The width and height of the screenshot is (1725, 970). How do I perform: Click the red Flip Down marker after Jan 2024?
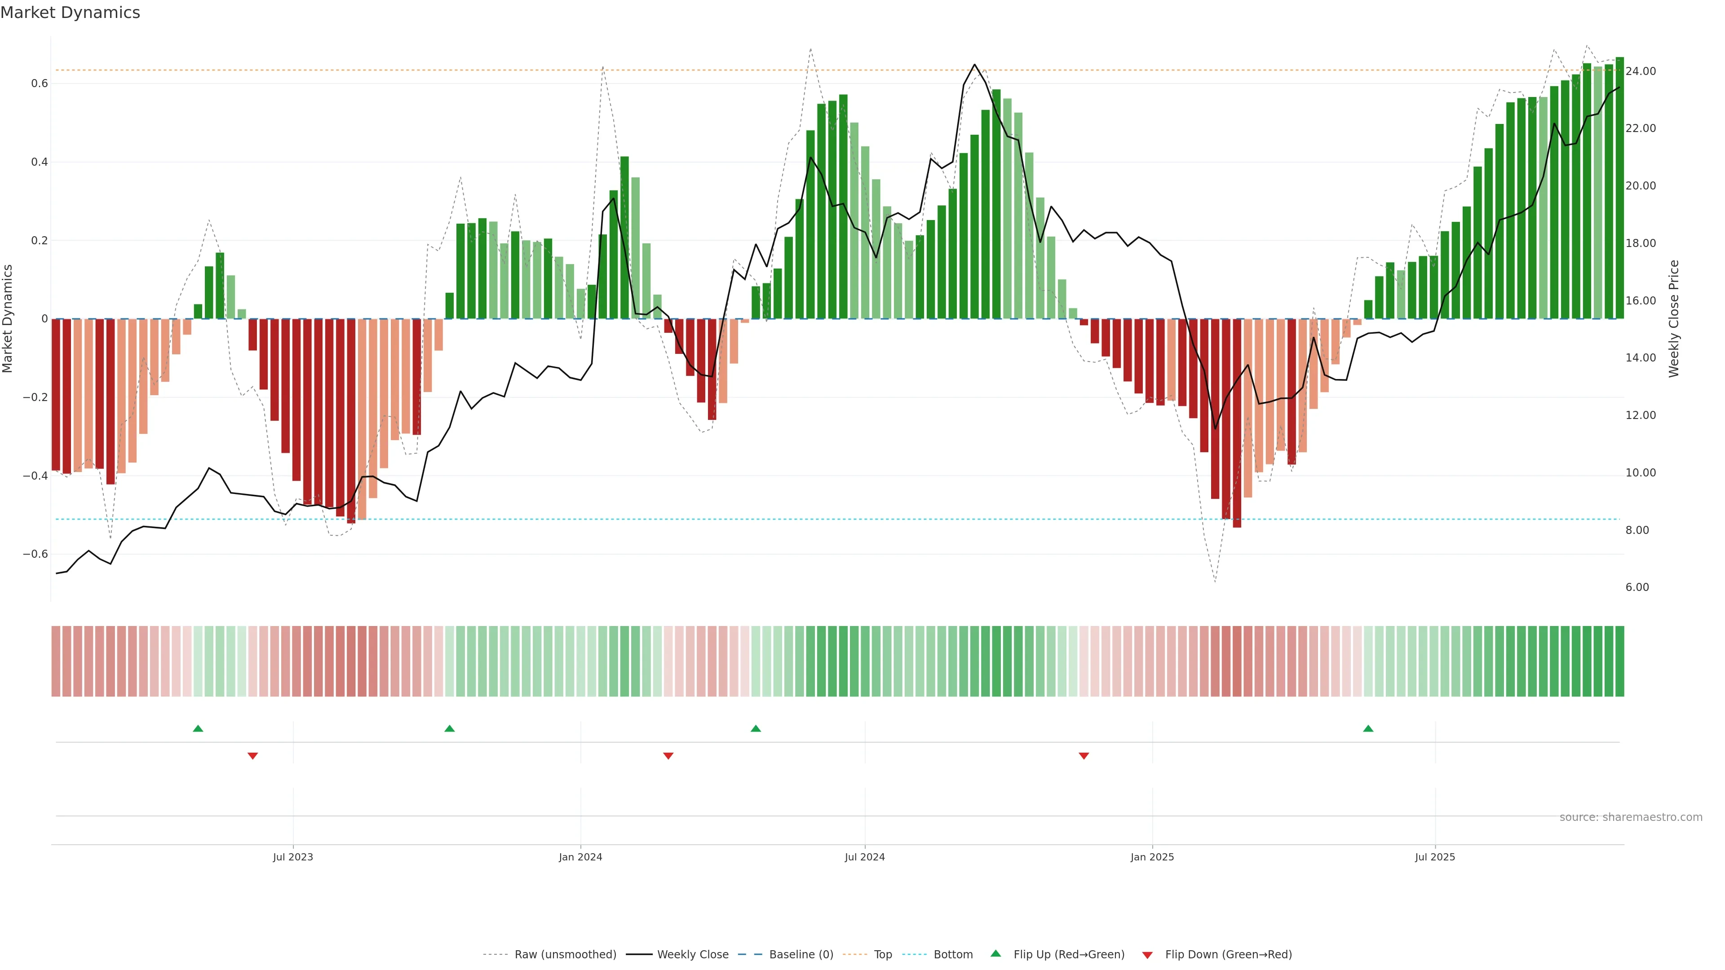668,756
